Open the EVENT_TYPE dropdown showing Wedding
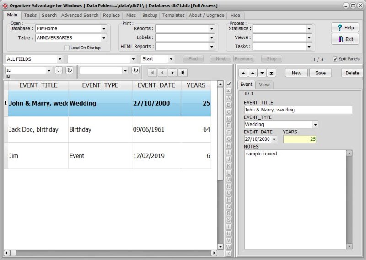The height and width of the screenshot is (260, 366). 315,124
